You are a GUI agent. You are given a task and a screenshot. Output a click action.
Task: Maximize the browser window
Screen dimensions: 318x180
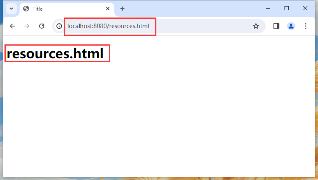[286, 8]
